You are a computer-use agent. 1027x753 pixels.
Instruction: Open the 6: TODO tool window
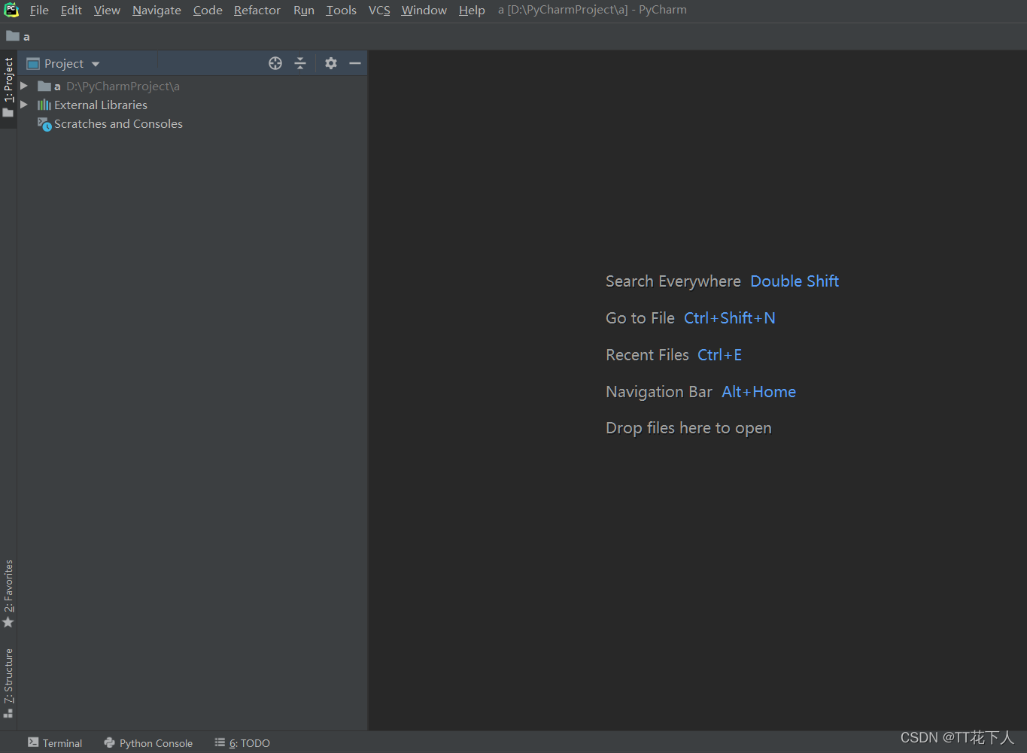(242, 742)
